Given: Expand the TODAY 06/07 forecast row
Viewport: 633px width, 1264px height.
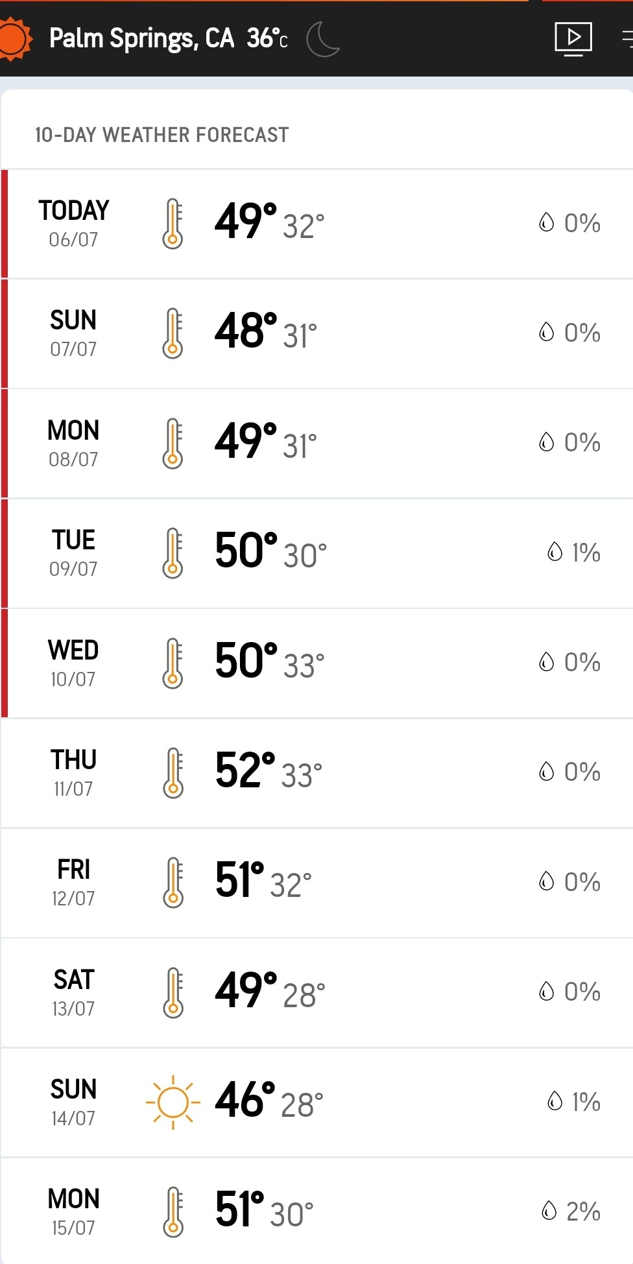Looking at the screenshot, I should (318, 224).
